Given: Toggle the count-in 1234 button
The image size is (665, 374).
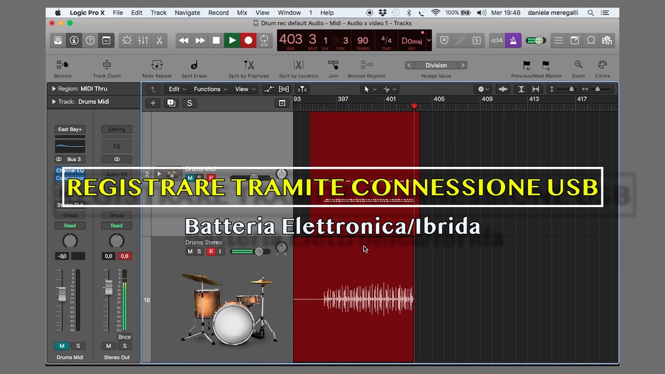Looking at the screenshot, I should [x=497, y=40].
